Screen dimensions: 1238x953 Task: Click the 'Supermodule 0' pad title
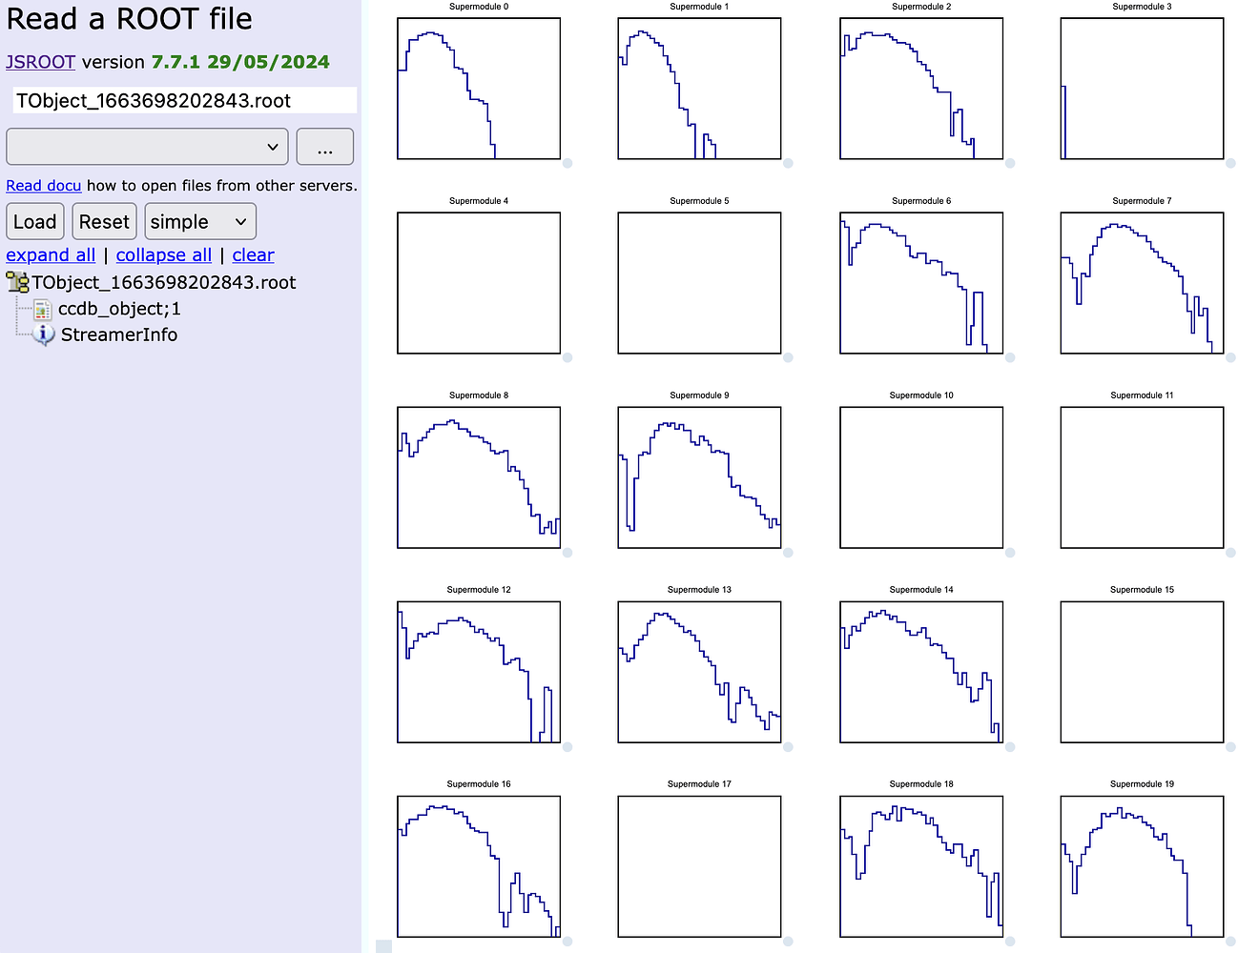(479, 7)
